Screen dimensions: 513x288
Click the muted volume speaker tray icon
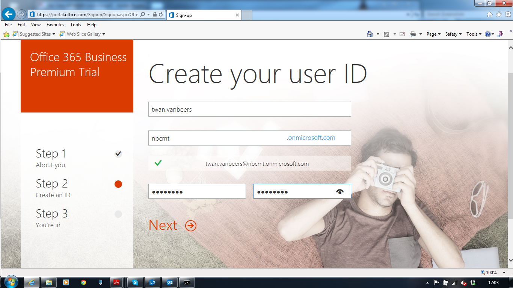point(464,283)
